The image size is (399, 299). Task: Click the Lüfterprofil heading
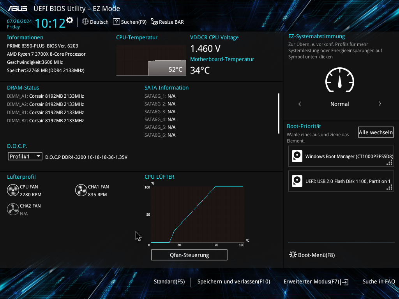pos(21,177)
